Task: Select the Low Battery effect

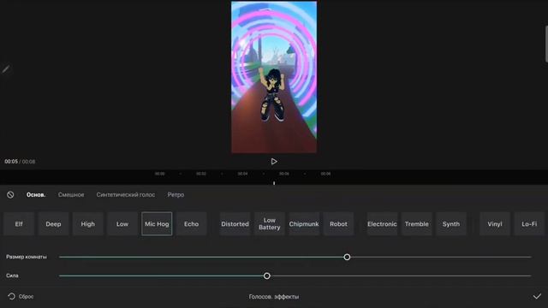Action: click(x=270, y=224)
